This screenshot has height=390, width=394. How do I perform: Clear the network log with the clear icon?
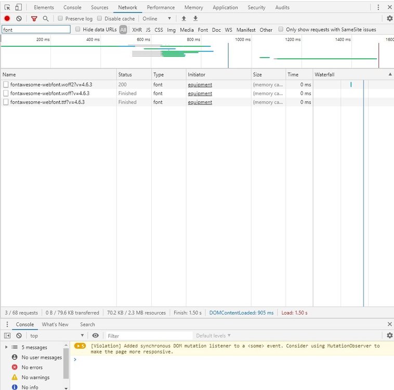(x=19, y=19)
